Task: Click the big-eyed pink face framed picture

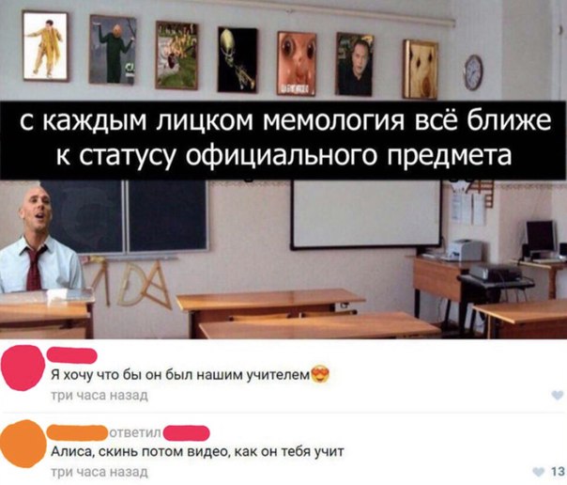Action: point(297,63)
